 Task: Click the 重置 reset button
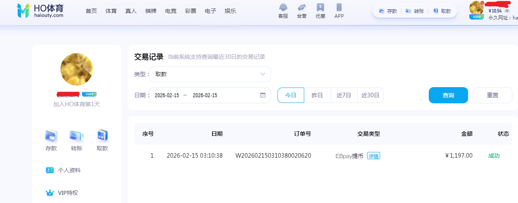(x=492, y=95)
